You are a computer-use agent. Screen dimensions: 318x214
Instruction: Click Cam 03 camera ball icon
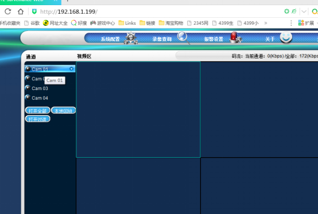click(28, 88)
